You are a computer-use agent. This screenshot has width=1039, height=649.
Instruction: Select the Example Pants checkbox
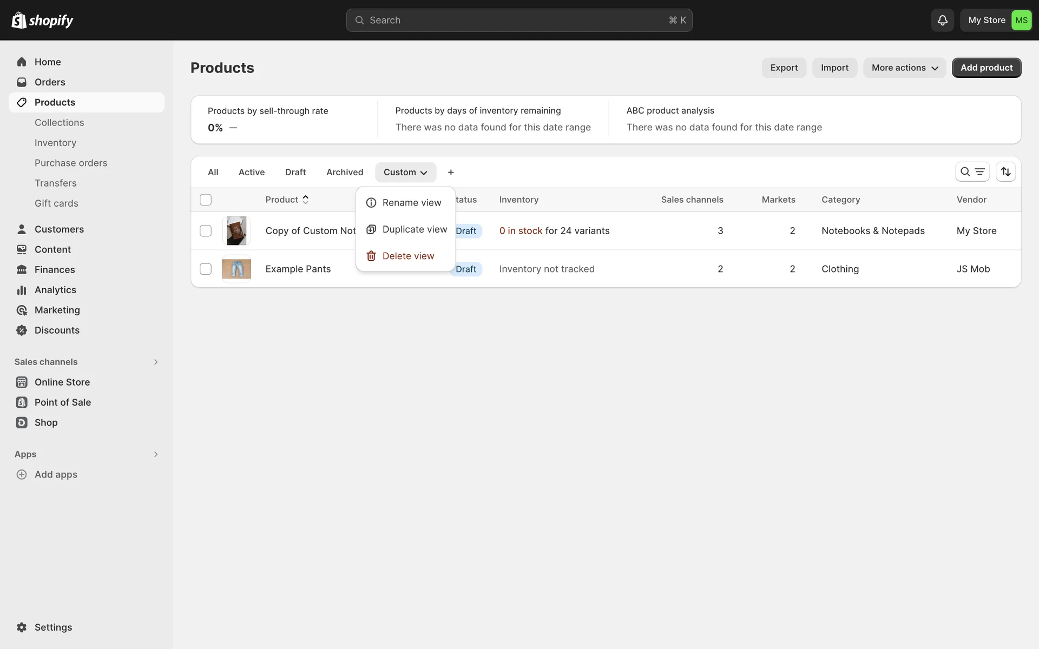click(x=206, y=269)
